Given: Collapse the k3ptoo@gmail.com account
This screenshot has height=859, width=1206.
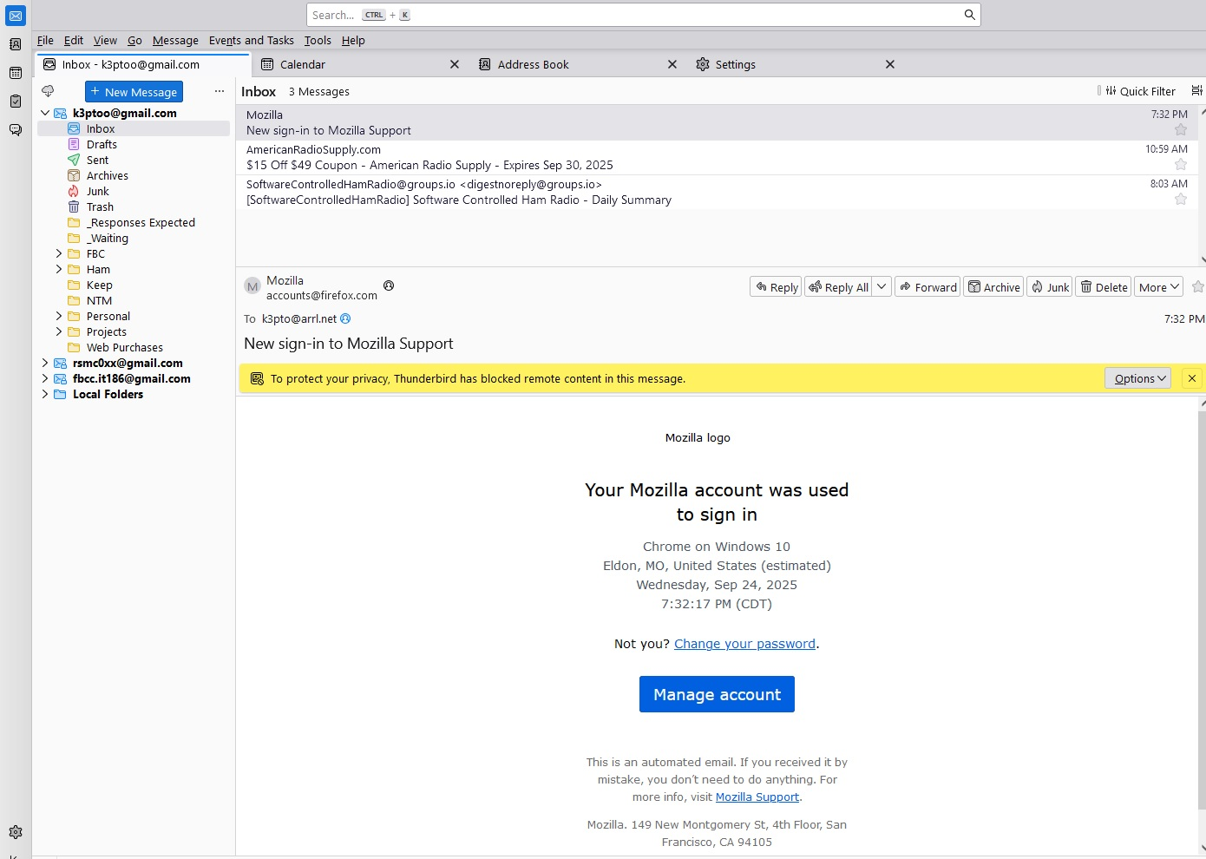Looking at the screenshot, I should point(45,113).
